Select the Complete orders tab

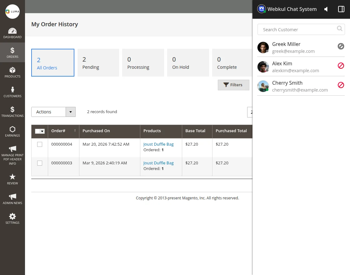point(232,62)
